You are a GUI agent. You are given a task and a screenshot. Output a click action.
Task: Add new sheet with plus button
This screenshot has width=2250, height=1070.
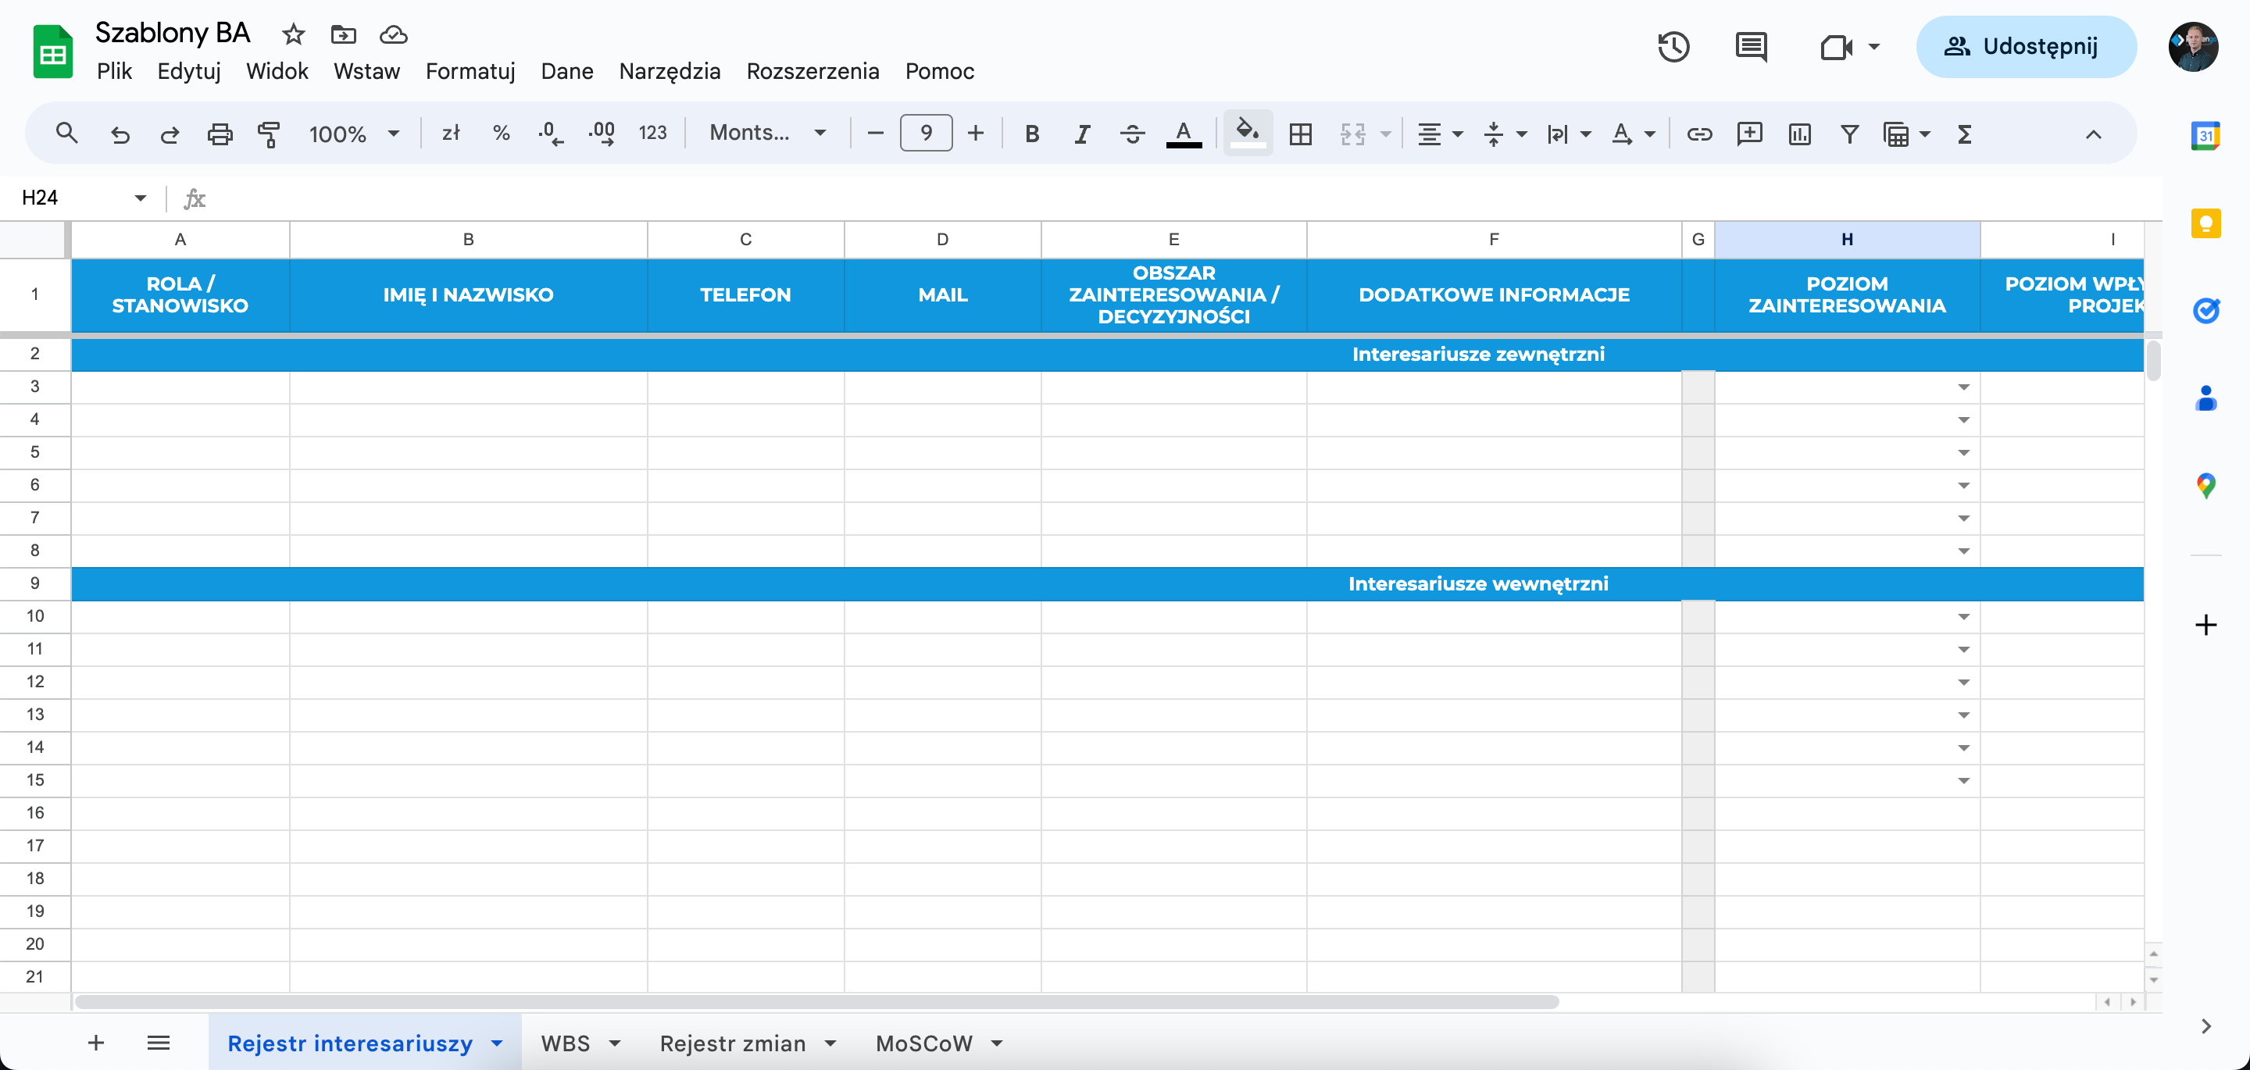click(x=96, y=1042)
